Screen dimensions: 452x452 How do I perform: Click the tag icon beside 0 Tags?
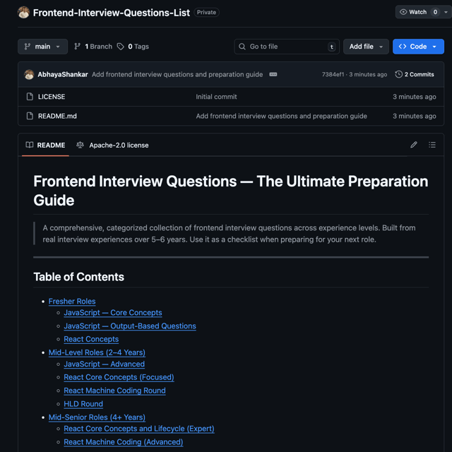[120, 47]
